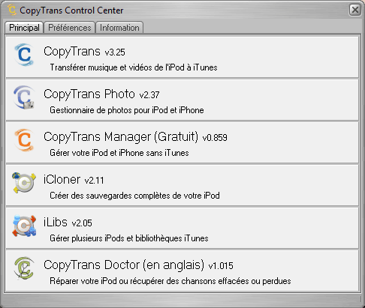Click the CopyTrans Photo camera icon

point(24,97)
